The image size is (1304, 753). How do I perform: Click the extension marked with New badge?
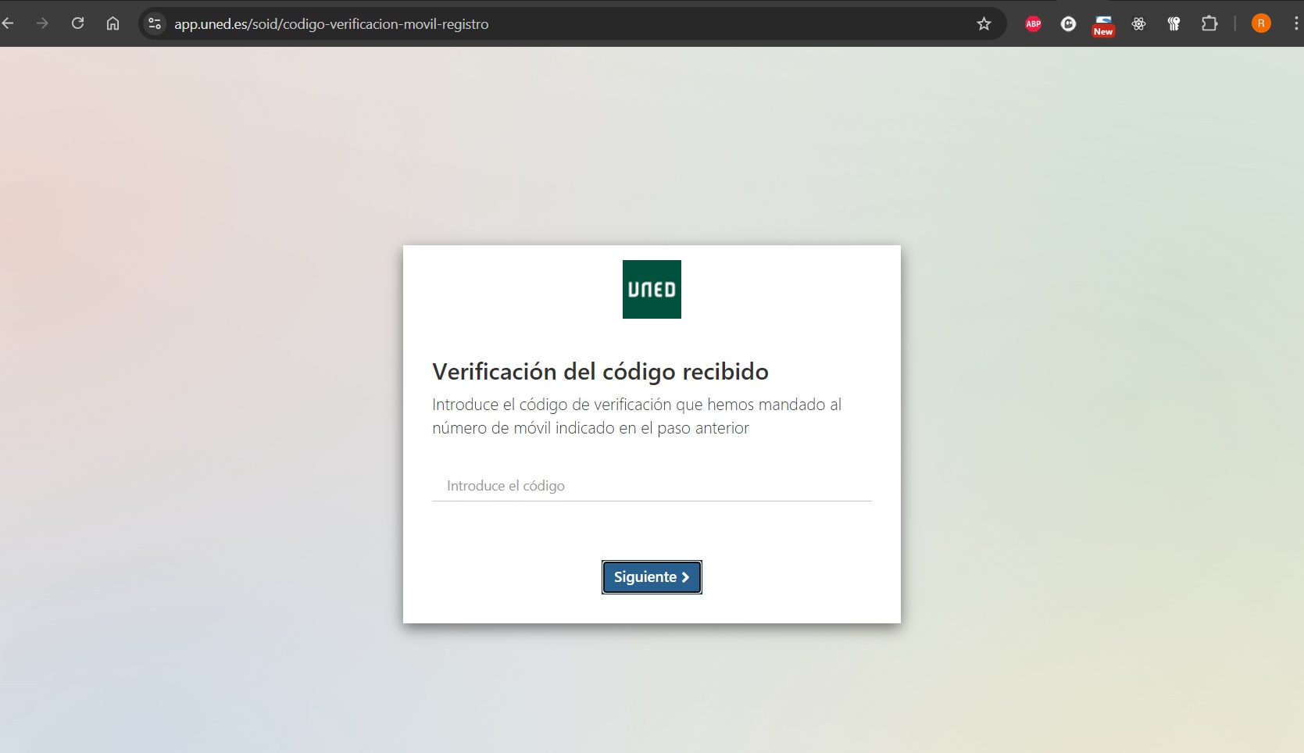tap(1103, 23)
